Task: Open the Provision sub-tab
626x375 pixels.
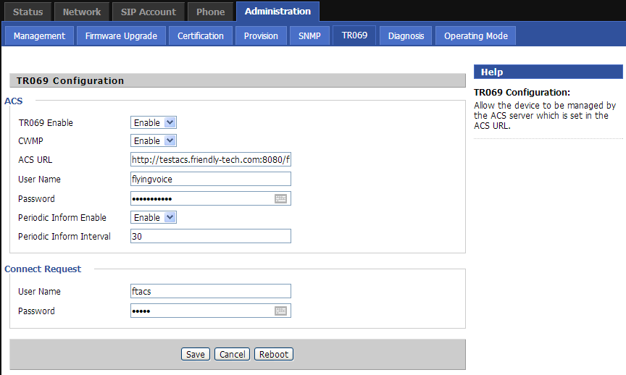Action: (261, 36)
